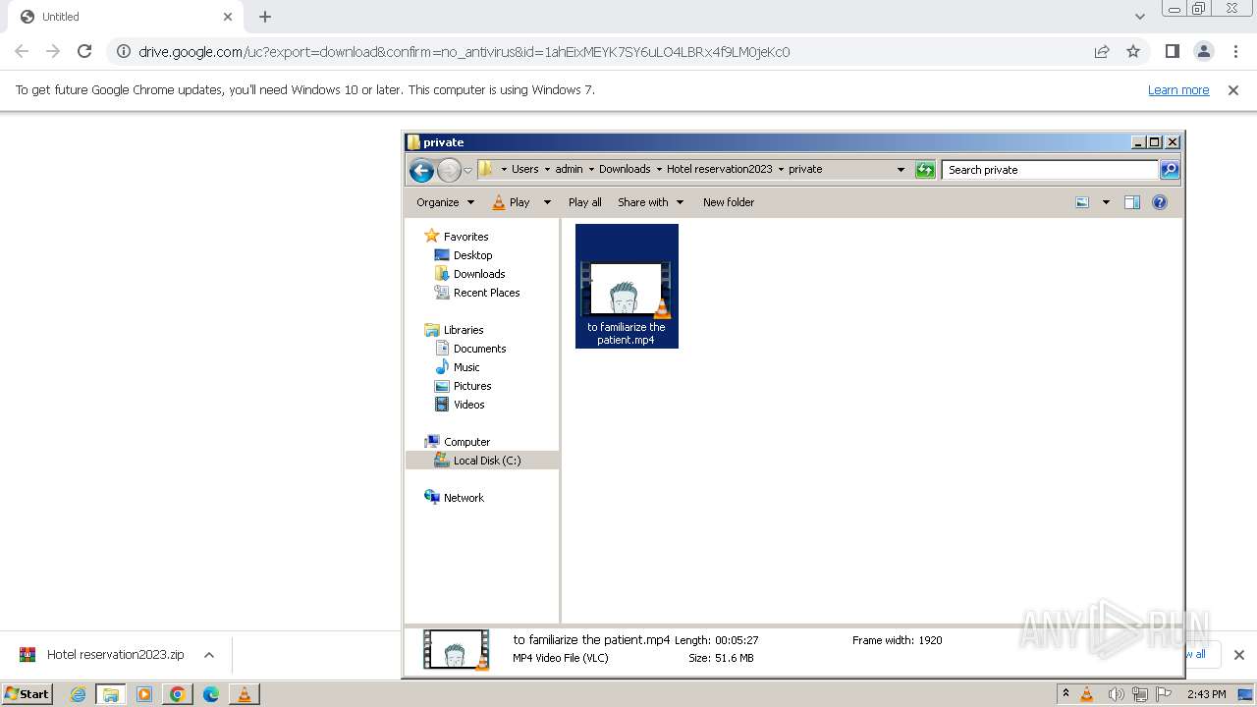Open the address bar history dropdown
1257x707 pixels.
[901, 170]
